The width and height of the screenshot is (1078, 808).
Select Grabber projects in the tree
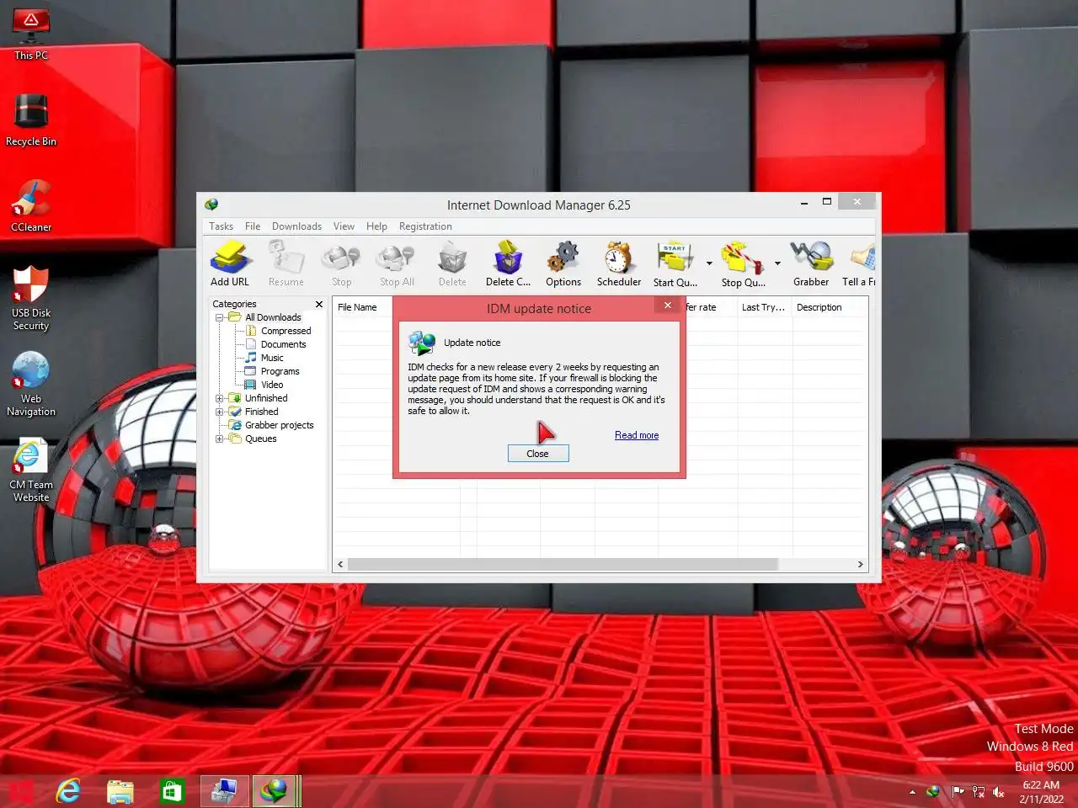click(x=279, y=425)
